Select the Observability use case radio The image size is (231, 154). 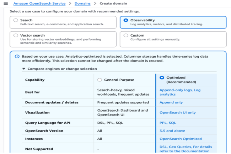coord(126,20)
